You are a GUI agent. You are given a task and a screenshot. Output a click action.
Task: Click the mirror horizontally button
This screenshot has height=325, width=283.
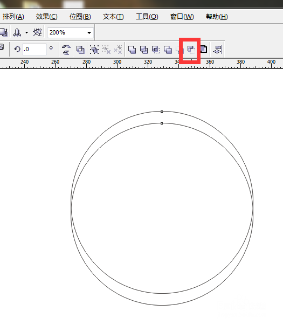tap(66, 47)
